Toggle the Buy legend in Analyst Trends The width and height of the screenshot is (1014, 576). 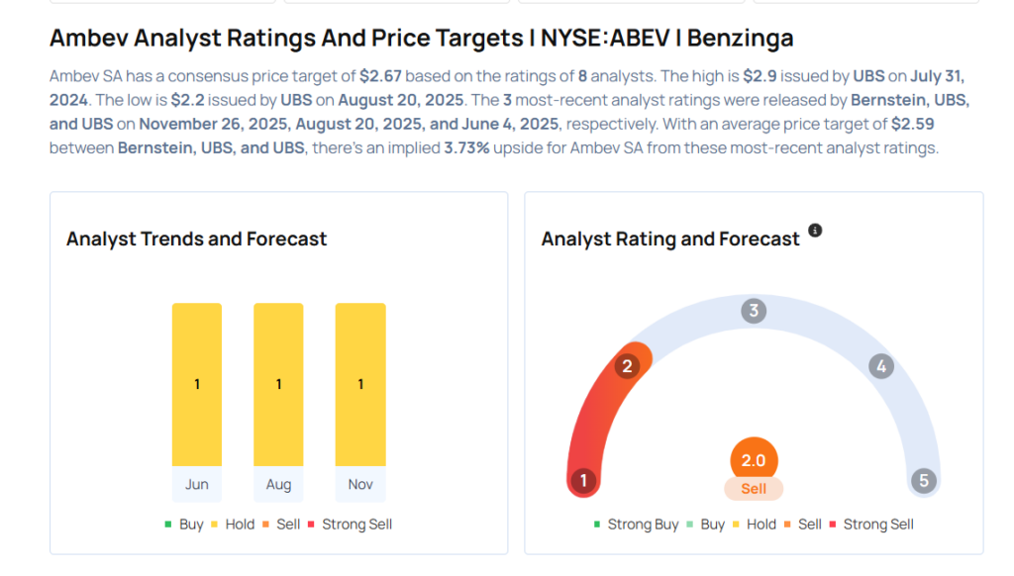click(x=184, y=525)
